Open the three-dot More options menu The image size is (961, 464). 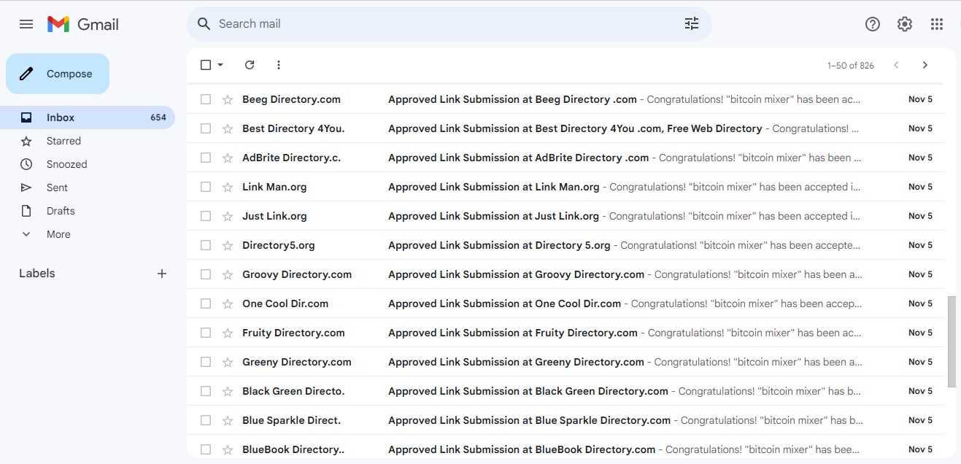(x=278, y=65)
